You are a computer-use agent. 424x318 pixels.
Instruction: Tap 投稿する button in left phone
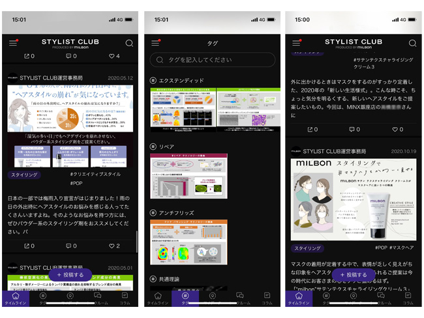pyautogui.click(x=70, y=275)
